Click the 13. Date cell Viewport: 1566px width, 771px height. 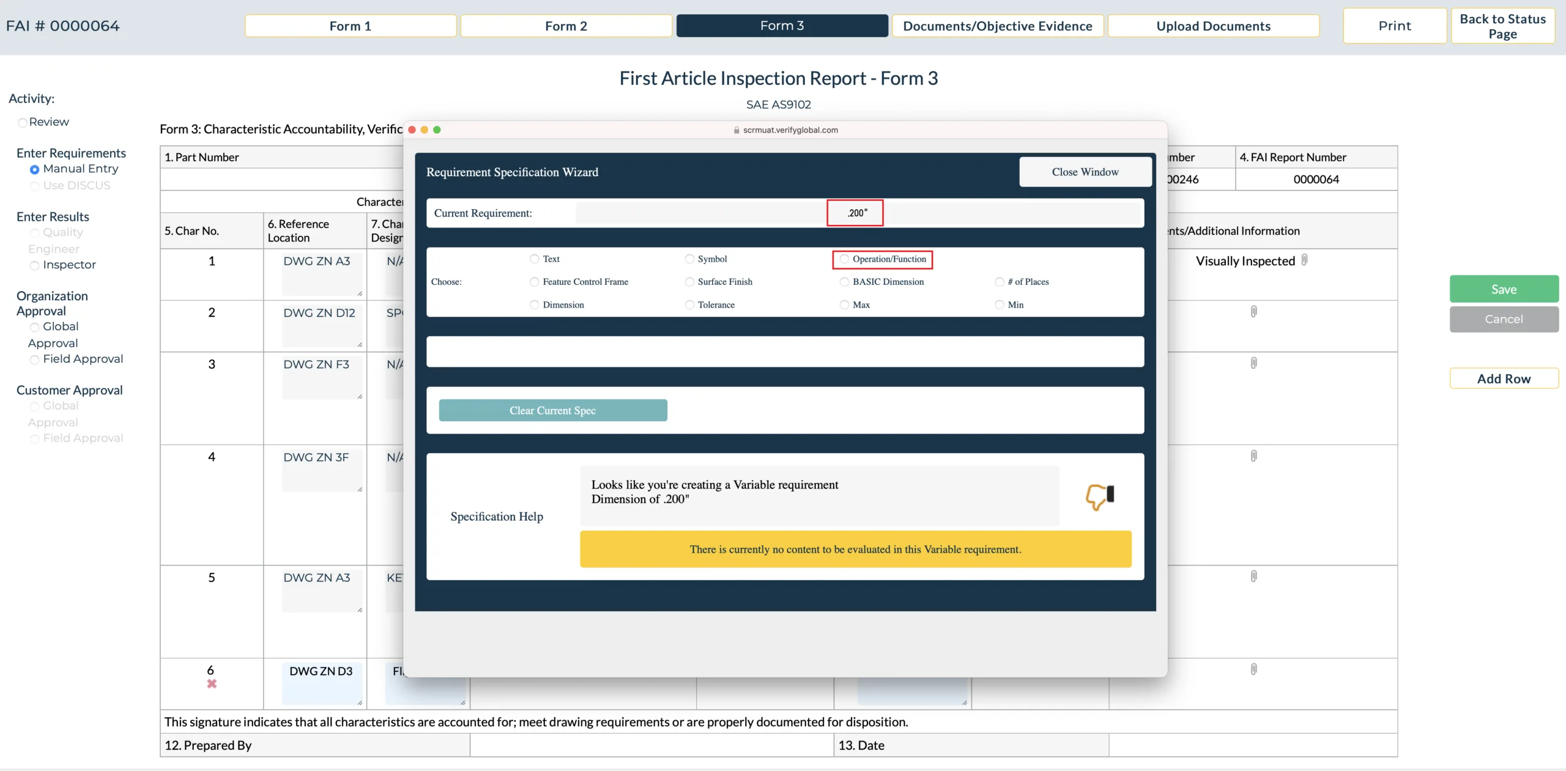[x=971, y=745]
